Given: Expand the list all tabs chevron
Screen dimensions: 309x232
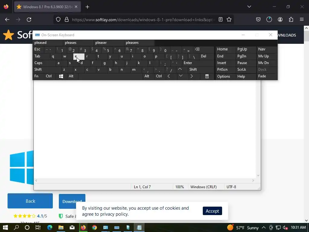Looking at the screenshot, I should click(x=249, y=7).
